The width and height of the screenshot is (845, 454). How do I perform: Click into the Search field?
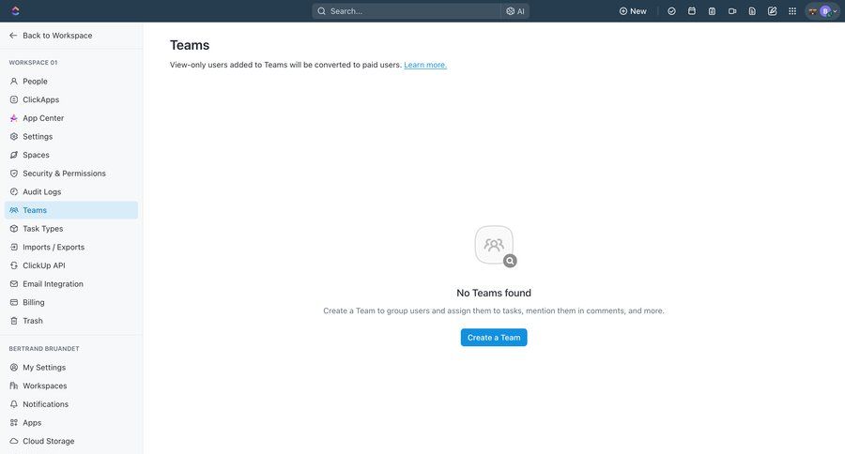tap(407, 10)
